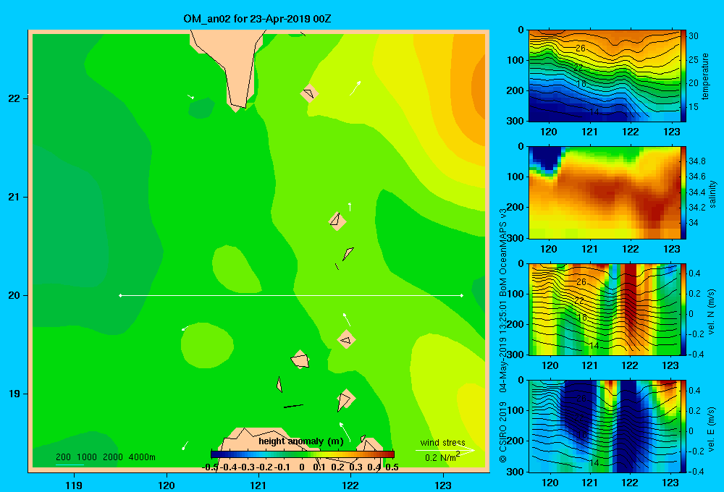Click the 0.5 label on height anomaly bar
Image resolution: width=724 pixels, height=492 pixels.
click(392, 467)
